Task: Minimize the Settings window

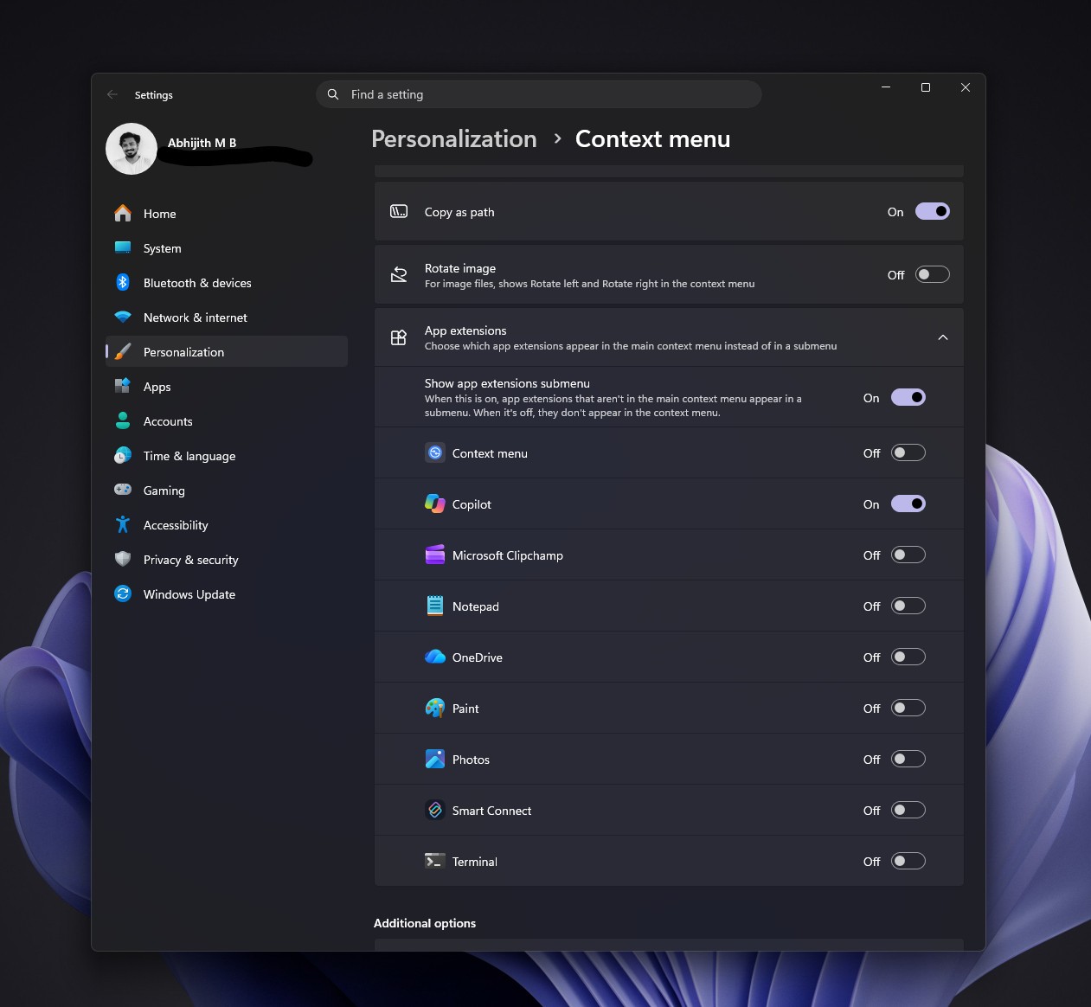Action: point(886,87)
